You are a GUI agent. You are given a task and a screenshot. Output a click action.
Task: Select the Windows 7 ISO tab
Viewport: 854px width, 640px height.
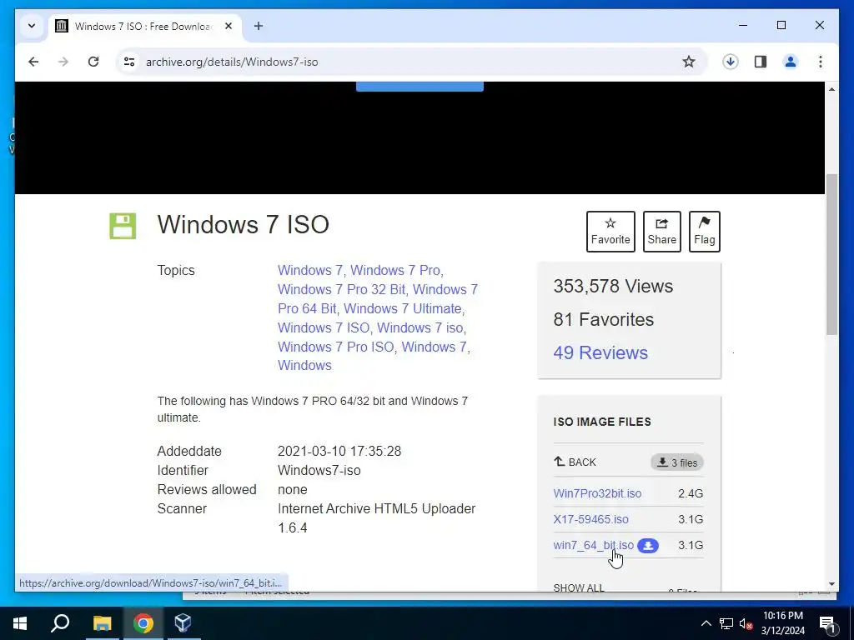(145, 26)
